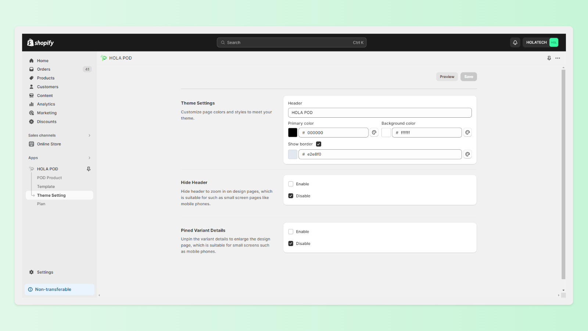The width and height of the screenshot is (588, 331).
Task: Click the HOLA POD header logo icon
Action: [104, 58]
